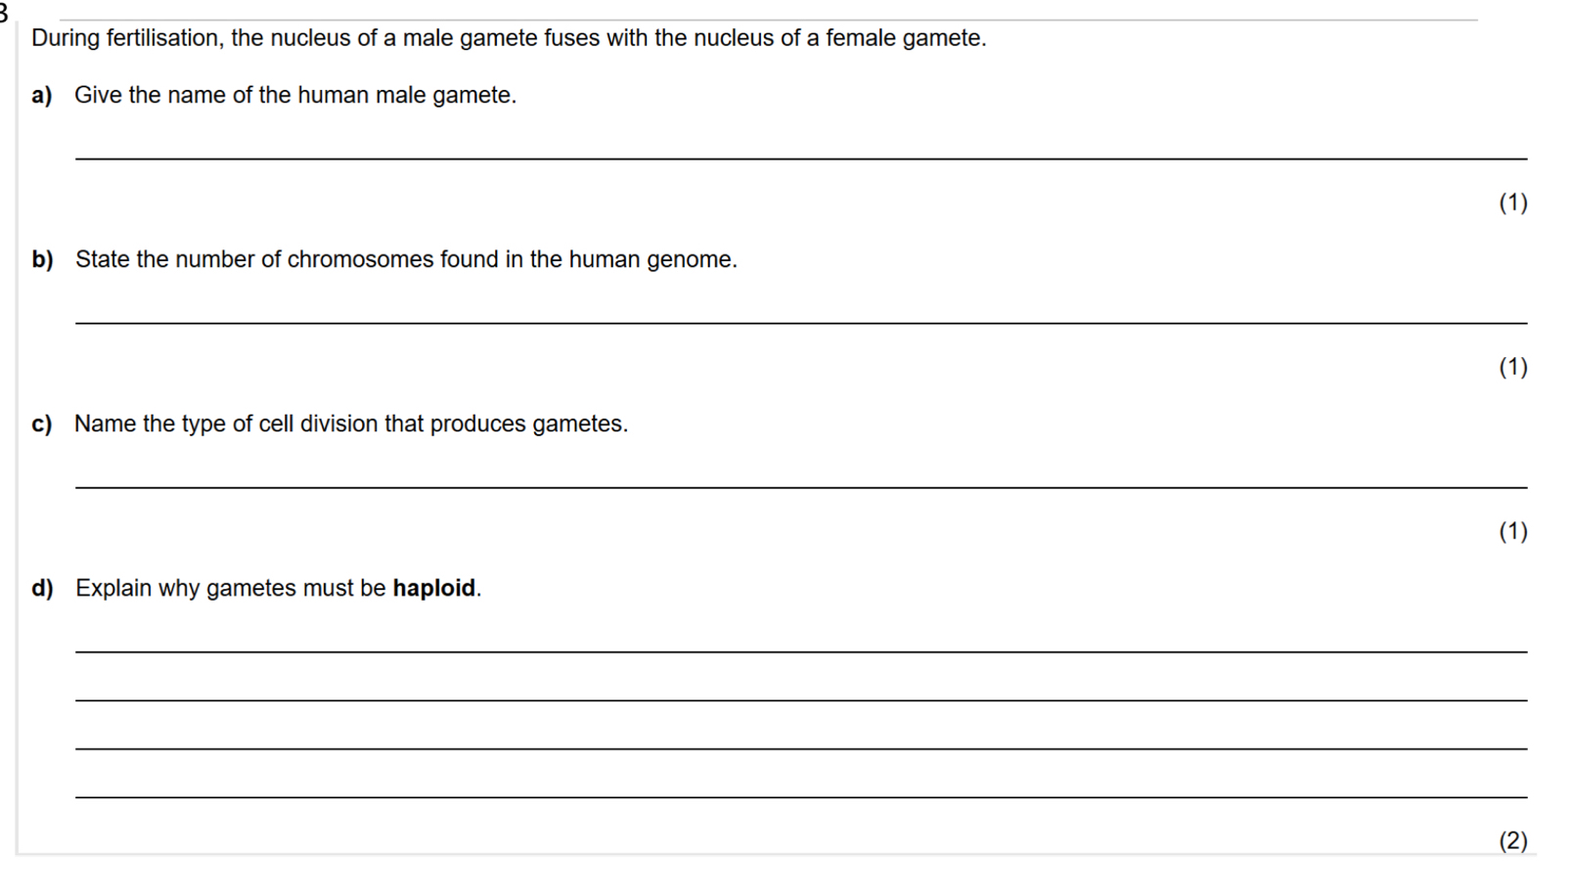1571x895 pixels.
Task: Click fourth answer line under question d)
Action: [x=800, y=797]
